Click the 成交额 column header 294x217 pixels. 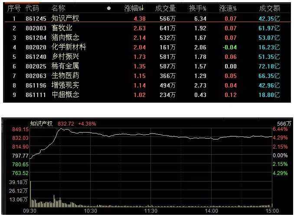coord(269,8)
